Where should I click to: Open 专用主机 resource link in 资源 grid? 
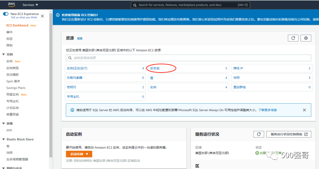(73, 97)
